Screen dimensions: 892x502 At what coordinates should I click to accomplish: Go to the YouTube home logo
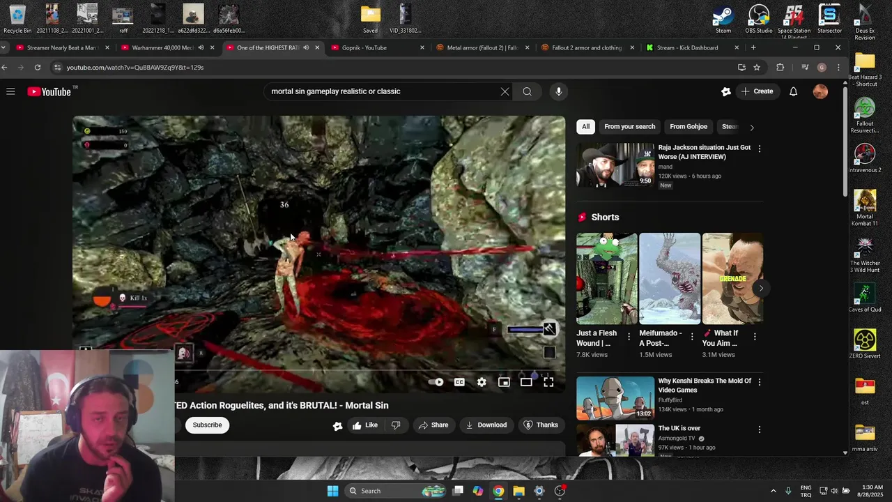pyautogui.click(x=49, y=91)
